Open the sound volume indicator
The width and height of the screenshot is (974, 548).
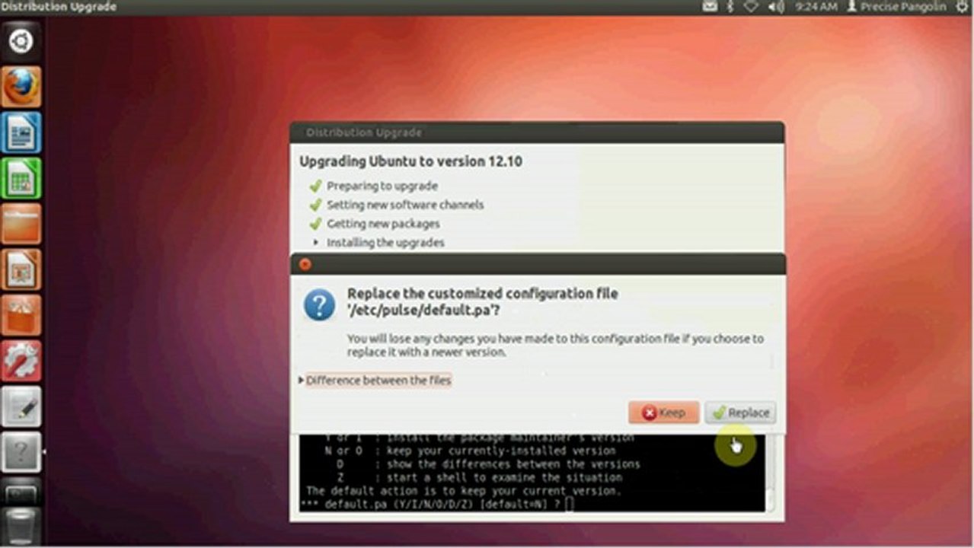[x=776, y=7]
